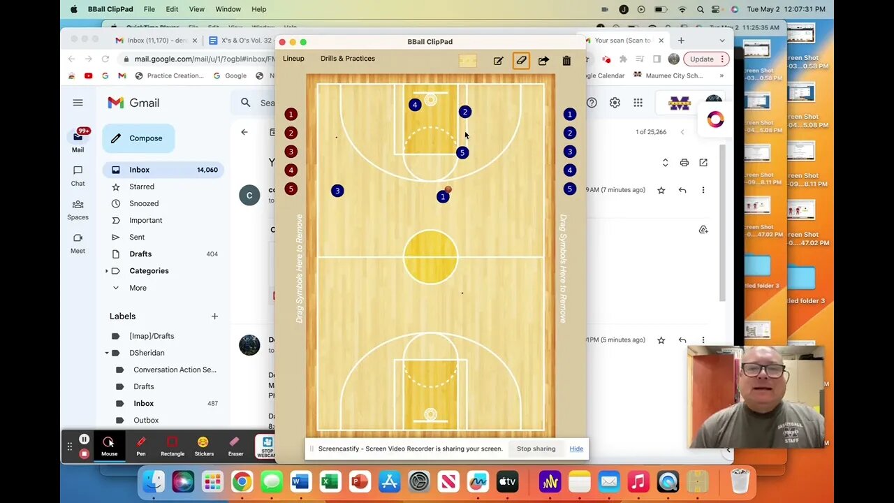Select red player 4 token on left bench
Screen dimensions: 894x503
tap(291, 170)
